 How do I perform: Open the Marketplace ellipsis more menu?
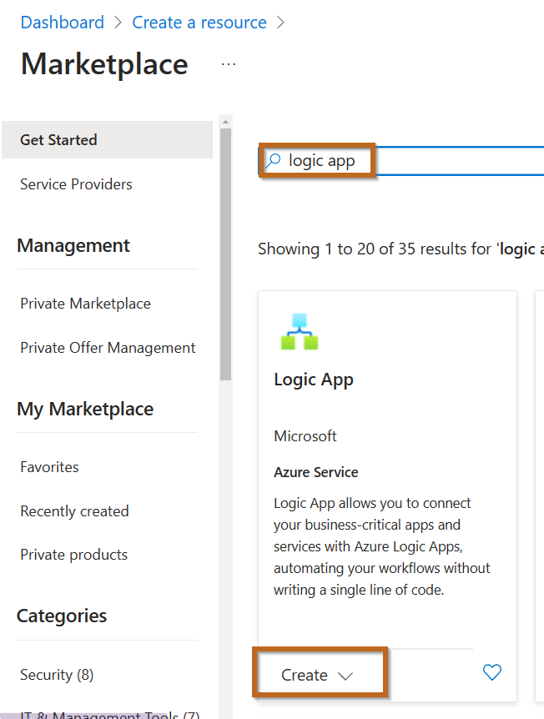229,65
